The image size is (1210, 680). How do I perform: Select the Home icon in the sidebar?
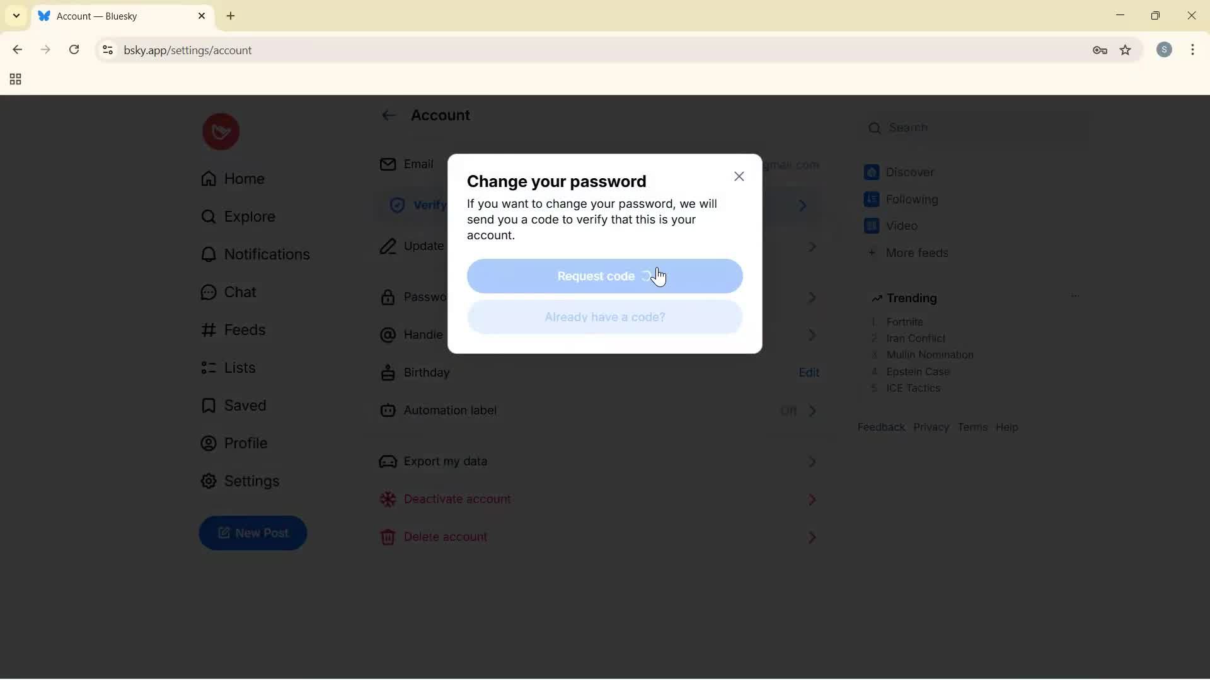208,179
